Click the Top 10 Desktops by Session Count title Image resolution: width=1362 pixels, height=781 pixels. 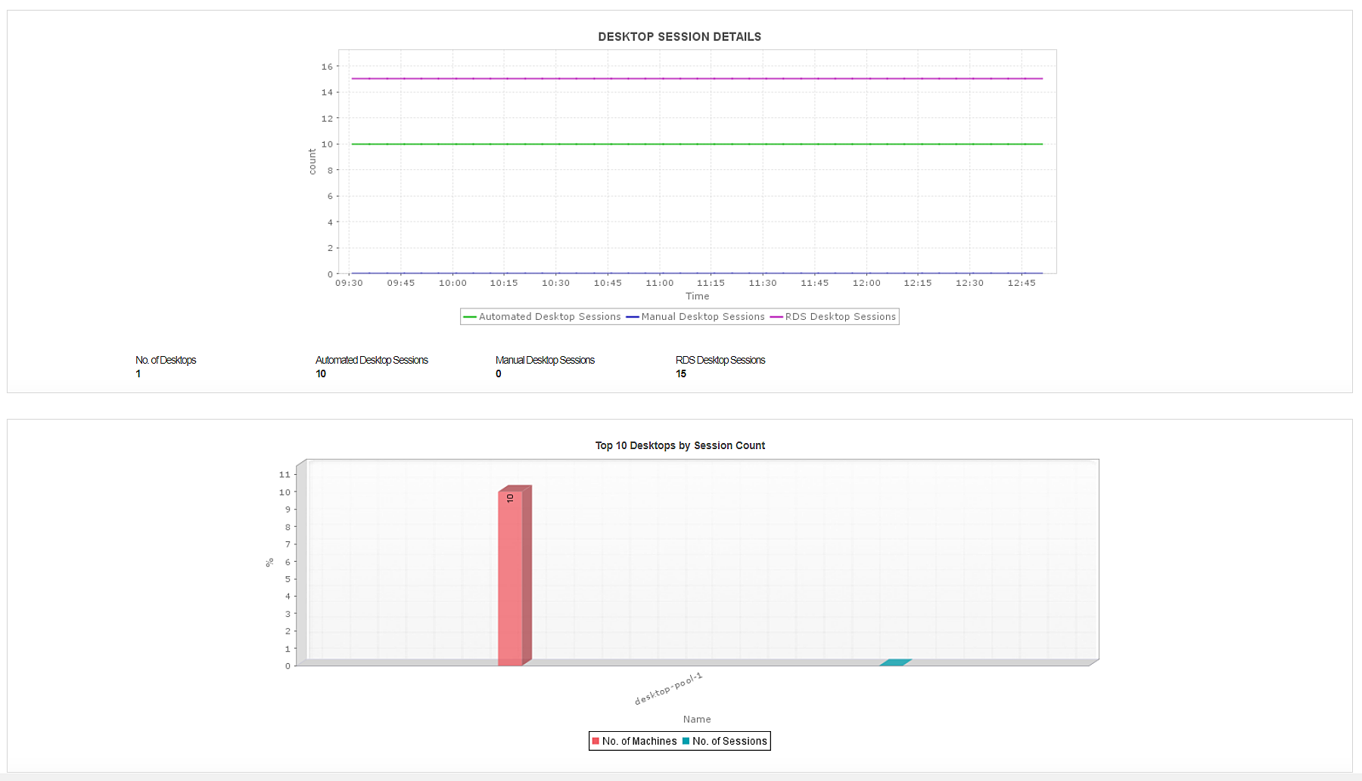point(679,445)
